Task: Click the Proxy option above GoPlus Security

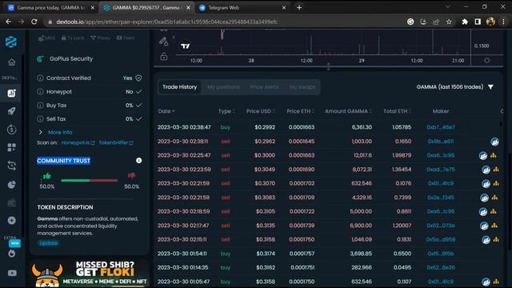Action: pos(100,38)
